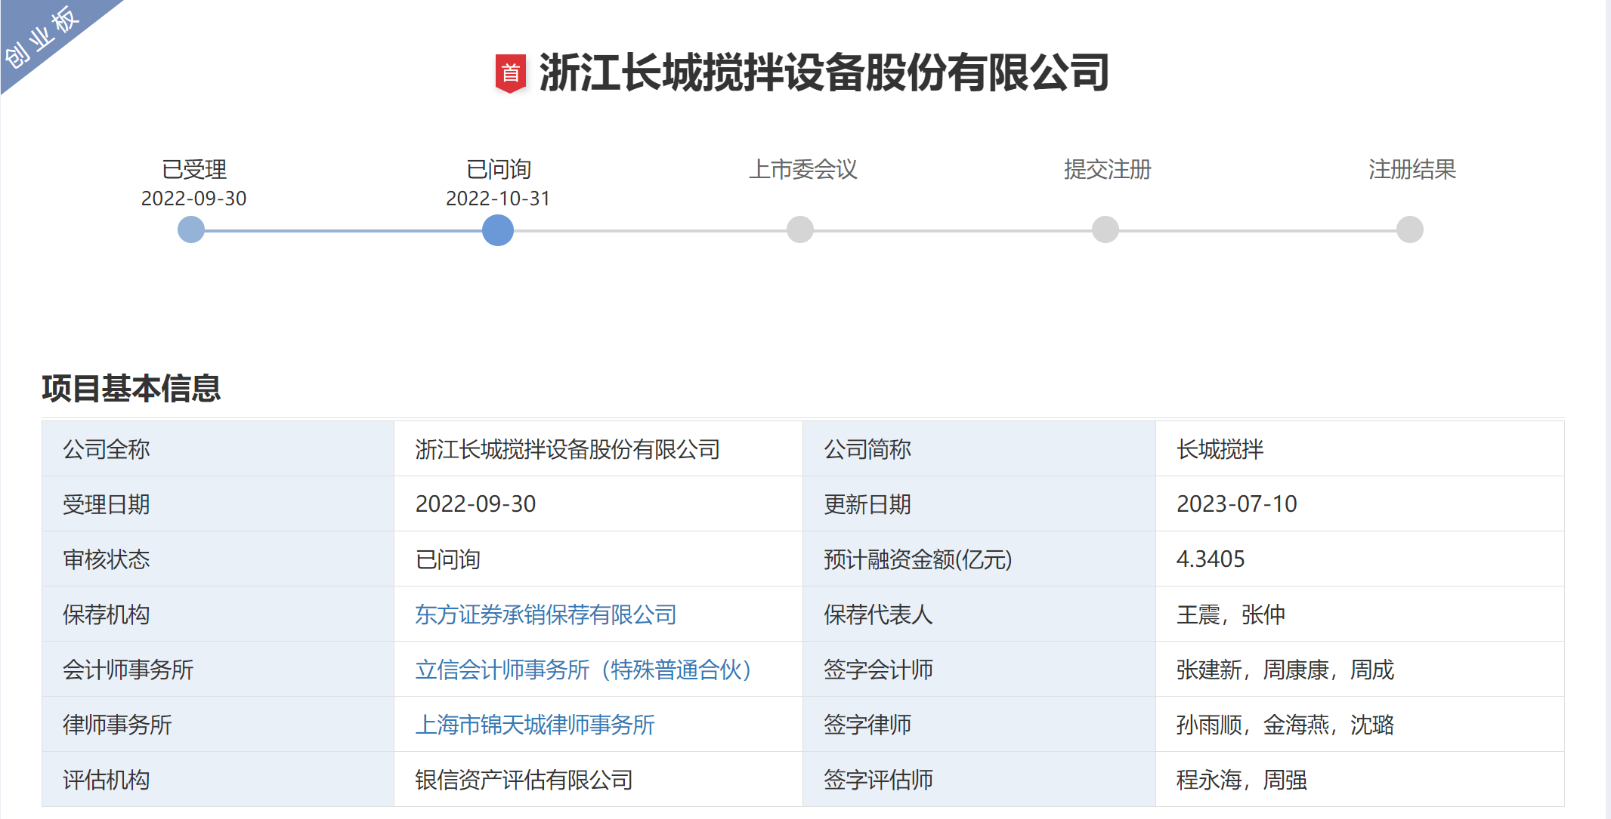Click the 上市委会议 timeline dot

[800, 229]
